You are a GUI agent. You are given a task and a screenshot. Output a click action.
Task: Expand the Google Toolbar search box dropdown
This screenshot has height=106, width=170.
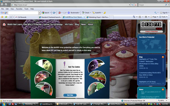click(x=39, y=13)
